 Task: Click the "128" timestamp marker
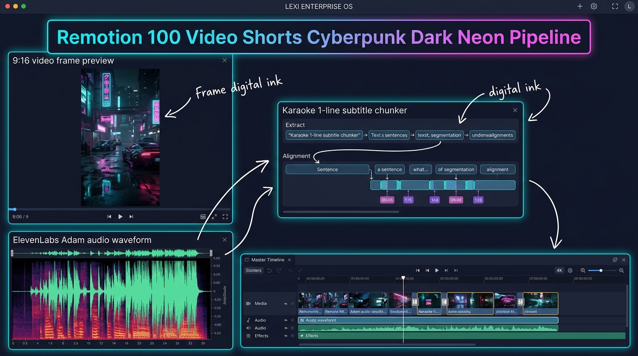[x=478, y=200]
